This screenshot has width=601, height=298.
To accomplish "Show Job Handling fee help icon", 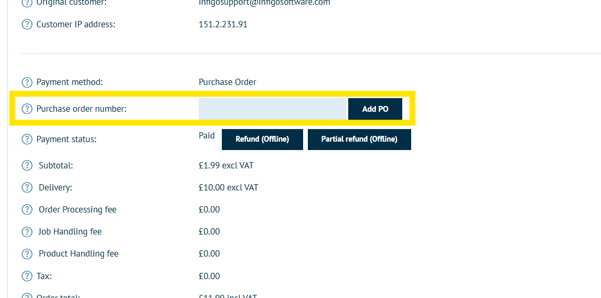I will [27, 232].
